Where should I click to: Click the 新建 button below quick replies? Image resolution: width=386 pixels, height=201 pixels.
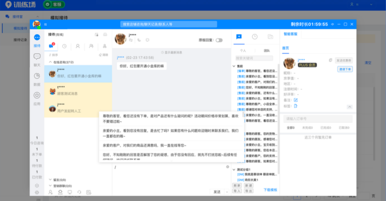point(248,185)
